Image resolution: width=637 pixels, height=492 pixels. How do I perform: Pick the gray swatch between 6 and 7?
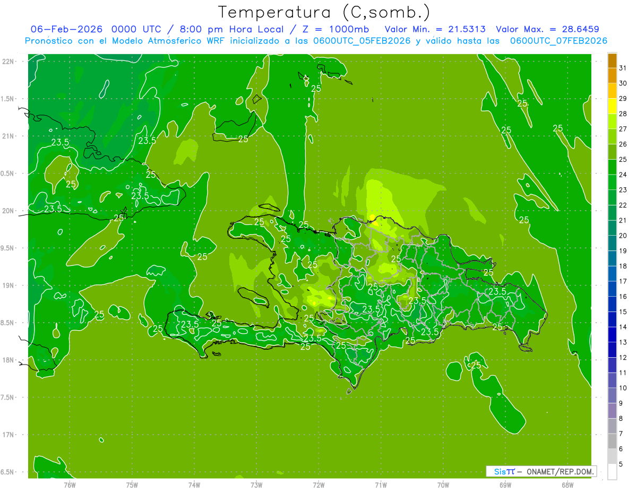612,442
